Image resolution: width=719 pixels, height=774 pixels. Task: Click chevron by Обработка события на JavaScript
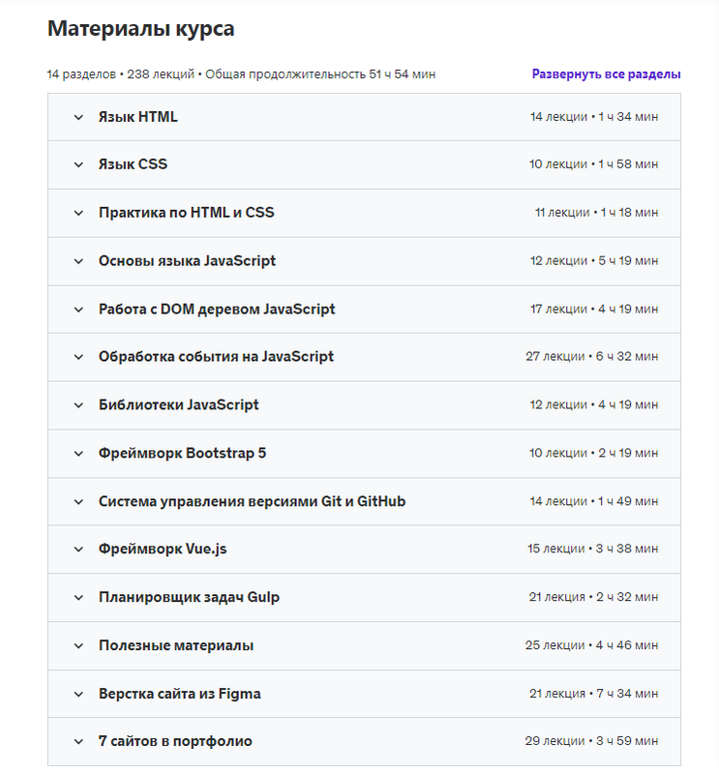pos(79,357)
